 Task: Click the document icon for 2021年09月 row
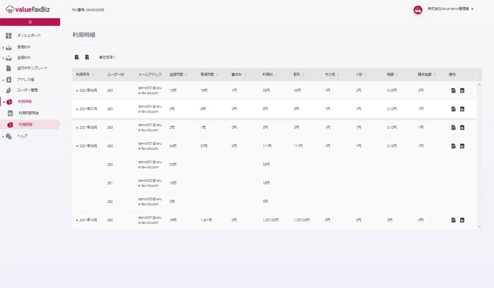[x=453, y=146]
